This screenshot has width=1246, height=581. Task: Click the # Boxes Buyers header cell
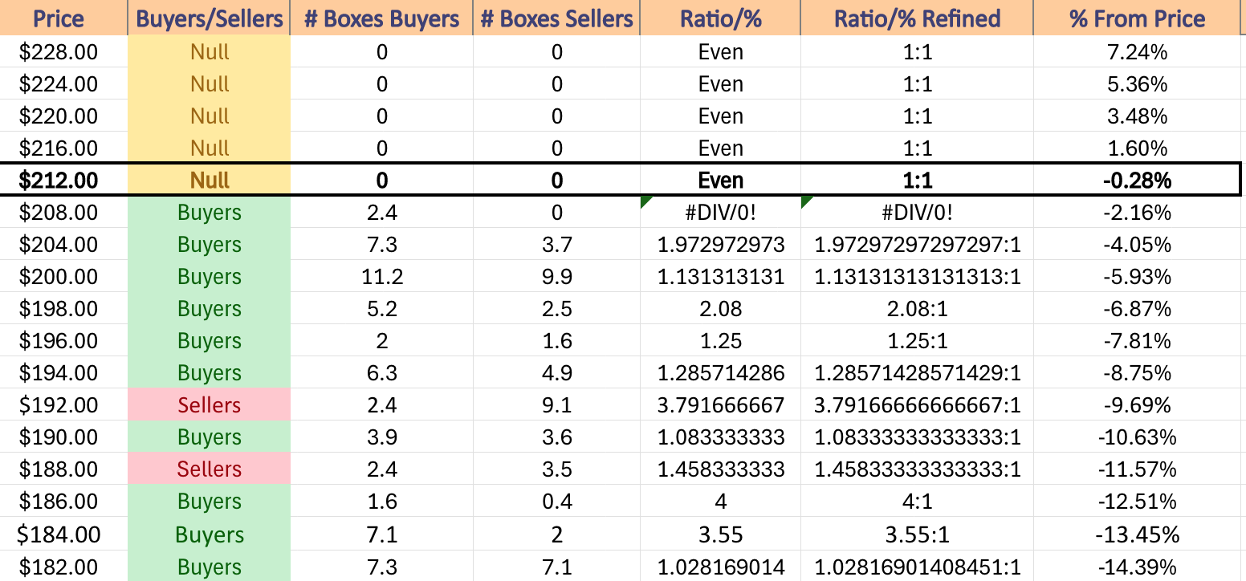(381, 18)
